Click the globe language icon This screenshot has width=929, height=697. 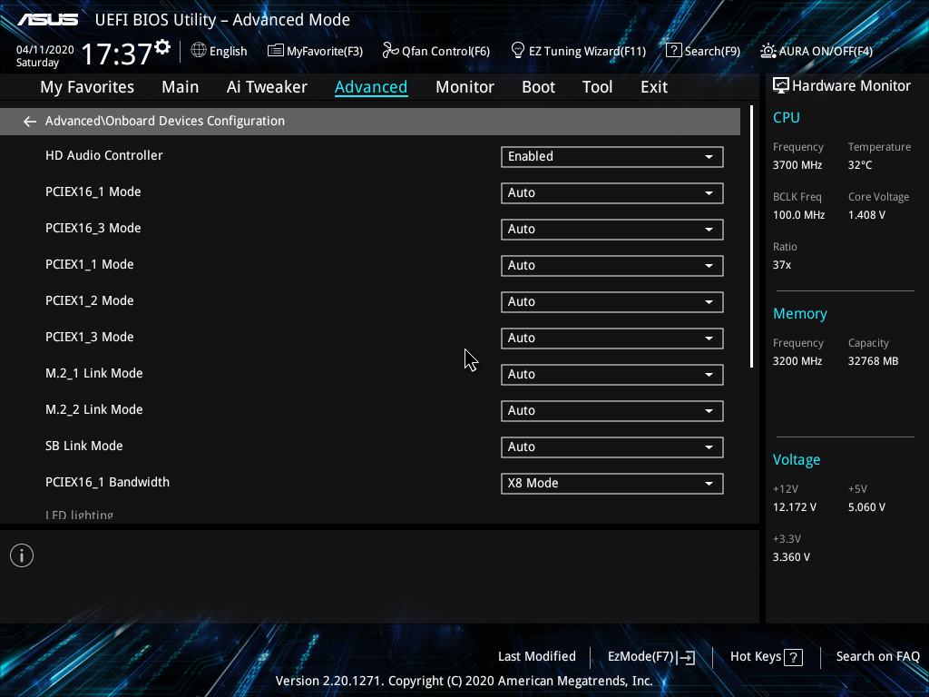[199, 51]
